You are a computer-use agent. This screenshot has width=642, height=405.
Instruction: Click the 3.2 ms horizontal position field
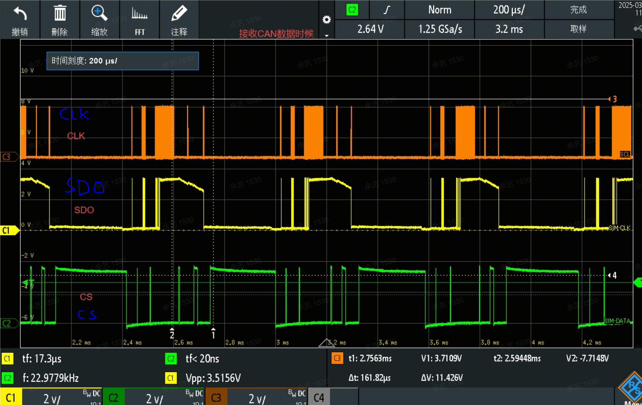pos(509,29)
